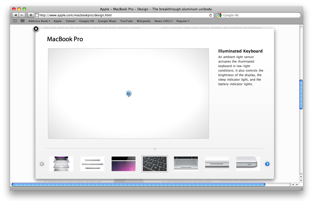The height and width of the screenshot is (201, 313).
Task: Open the YouTube bookmark
Action: (126, 21)
